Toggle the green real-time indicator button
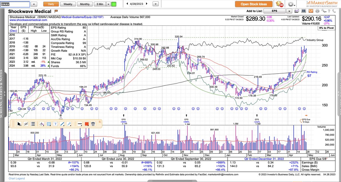341x182 pixels. [x=114, y=4]
